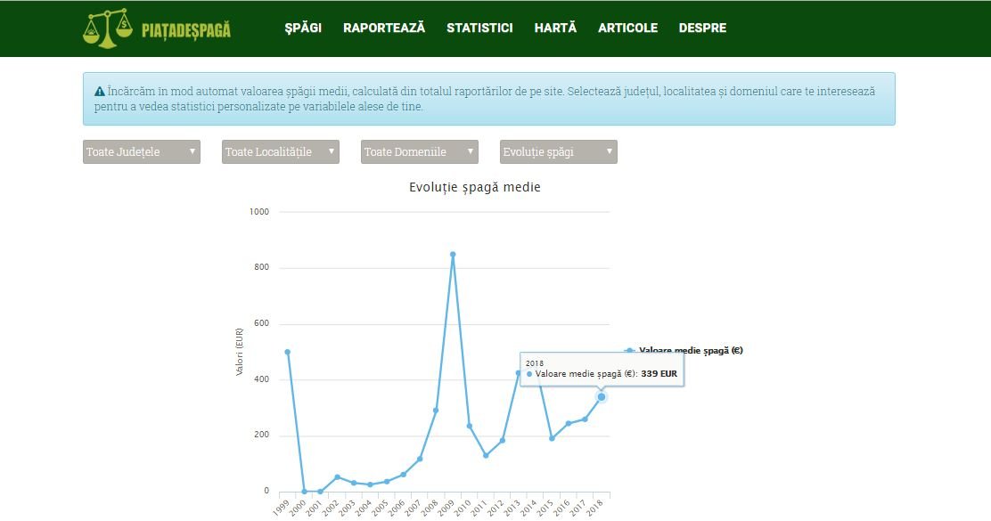Click the dropdown arrow on Toate Județele
This screenshot has height=521, width=991.
[x=192, y=151]
